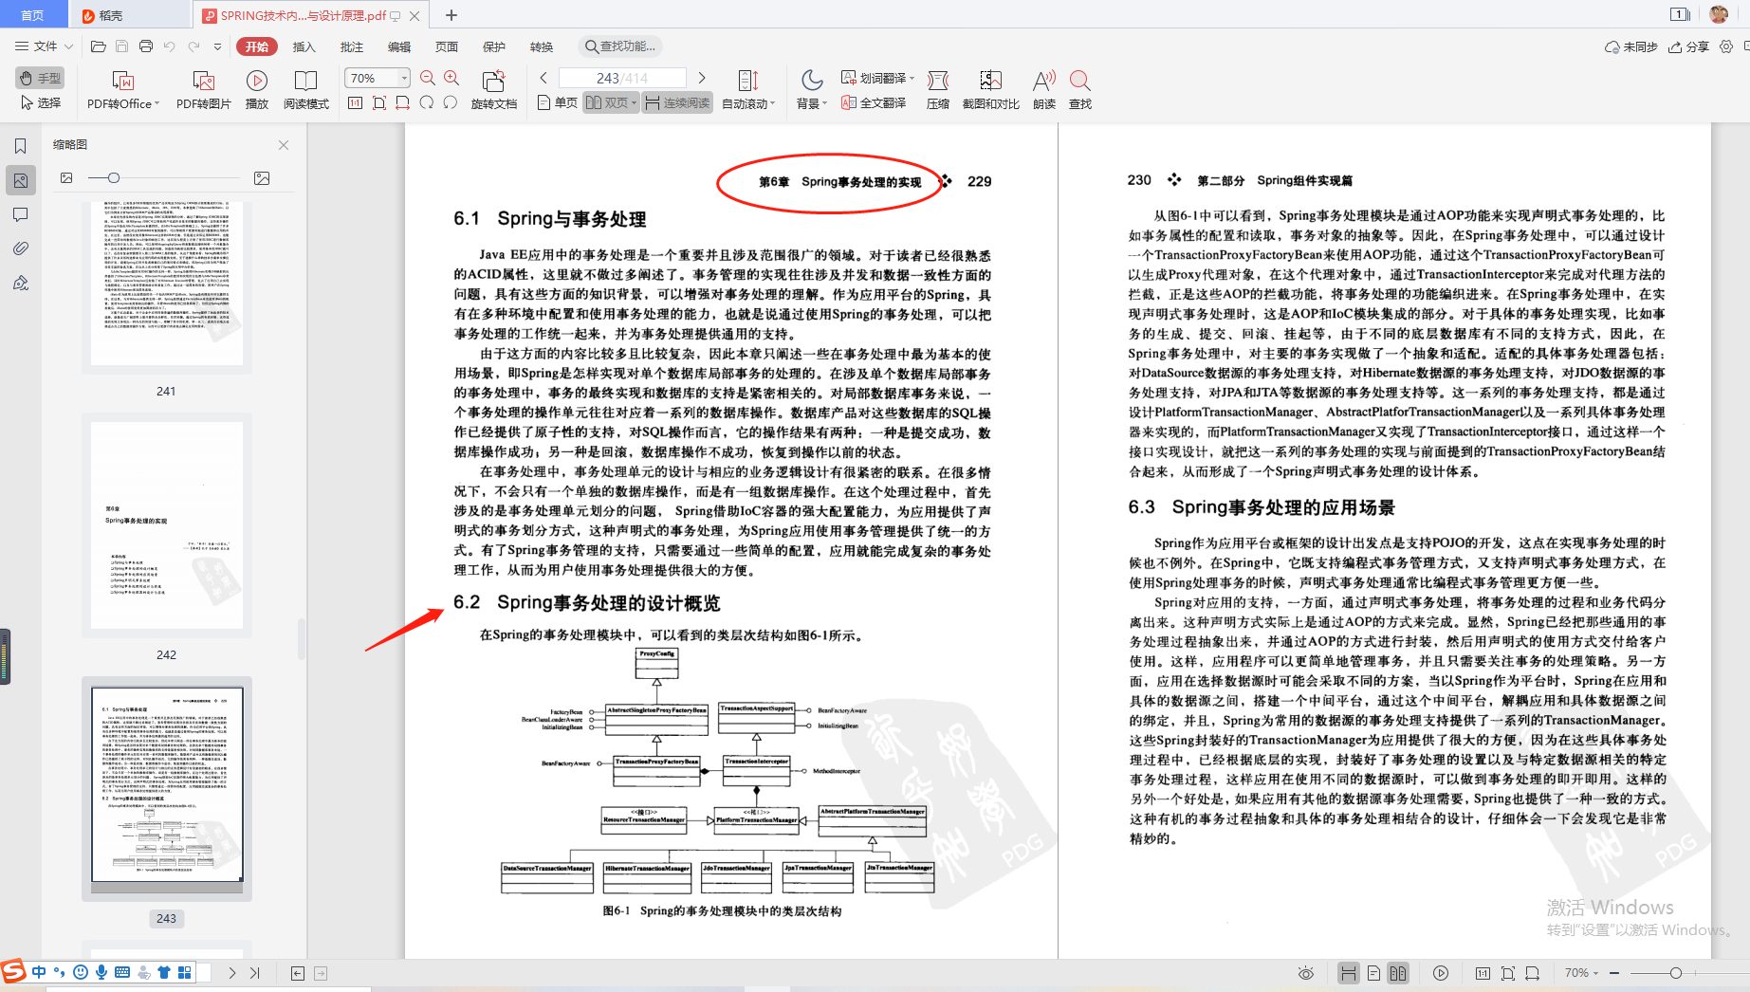Screen dimensions: 1750x992
Task: Expand 划词翻译 dropdown
Action: (912, 78)
